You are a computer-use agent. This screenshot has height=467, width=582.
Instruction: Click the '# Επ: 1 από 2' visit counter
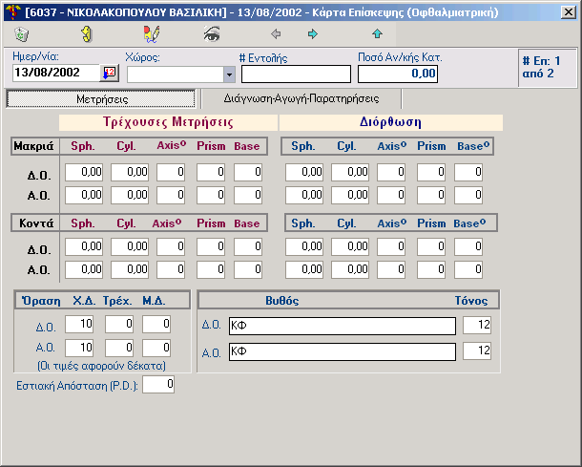[541, 67]
